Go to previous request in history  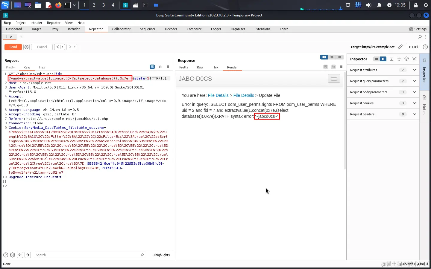[57, 47]
